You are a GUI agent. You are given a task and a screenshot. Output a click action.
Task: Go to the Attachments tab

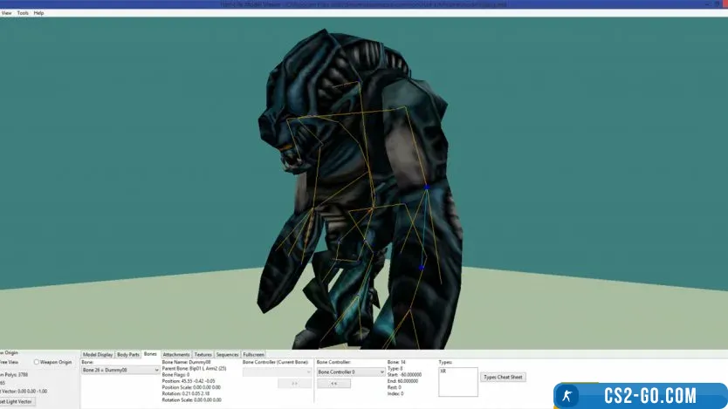(176, 355)
